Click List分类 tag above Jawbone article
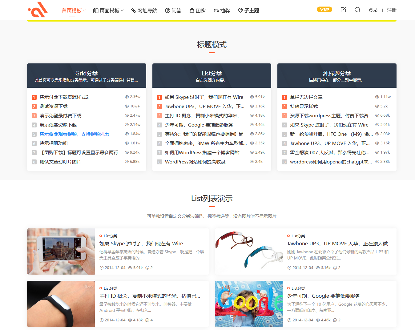 click(298, 236)
